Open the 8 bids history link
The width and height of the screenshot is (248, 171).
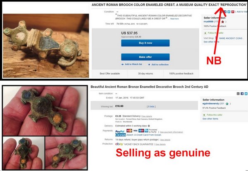[x=151, y=107]
